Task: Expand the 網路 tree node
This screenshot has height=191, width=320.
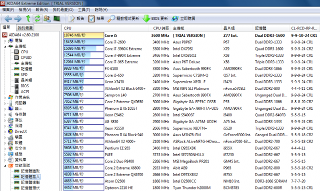Action: point(5,126)
